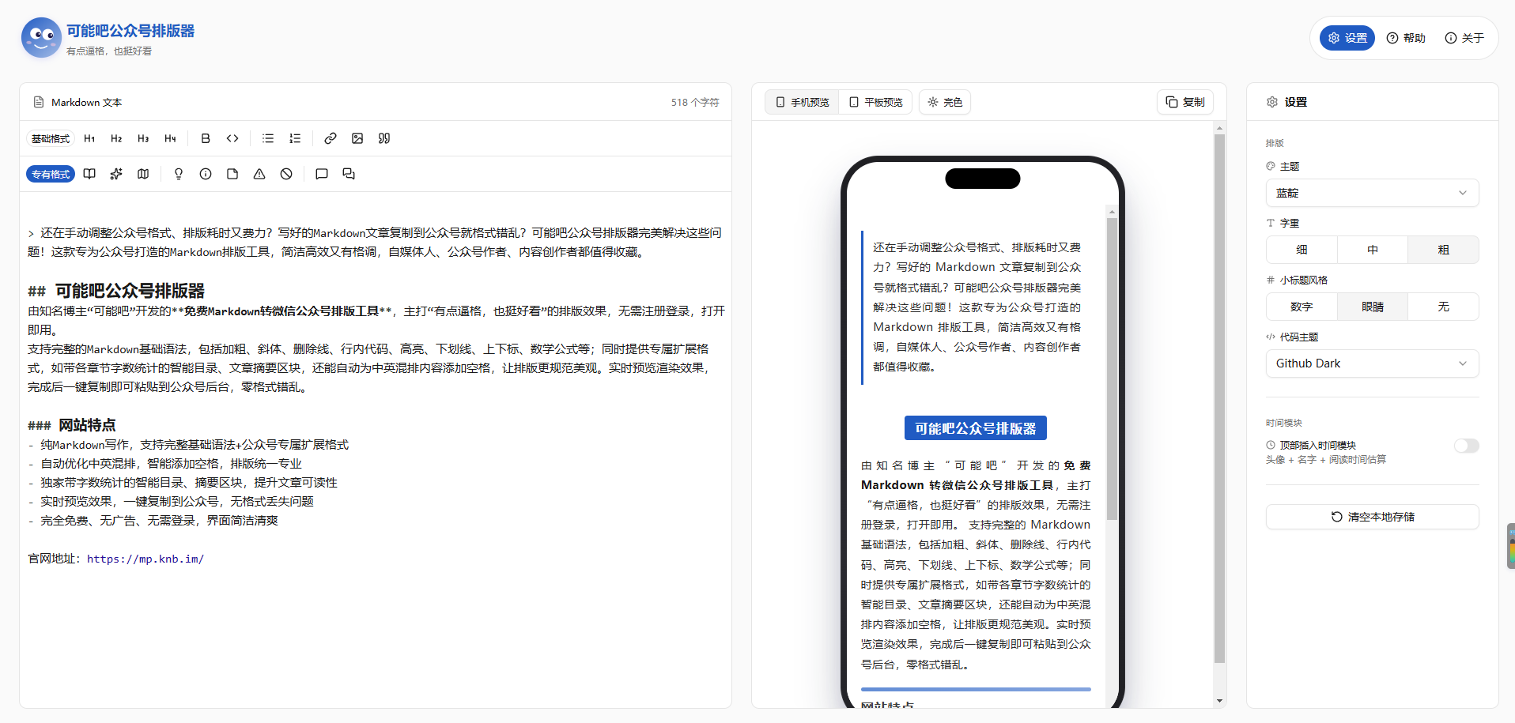1515x723 pixels.
Task: Insert a hyperlink with the chain icon
Action: click(331, 138)
